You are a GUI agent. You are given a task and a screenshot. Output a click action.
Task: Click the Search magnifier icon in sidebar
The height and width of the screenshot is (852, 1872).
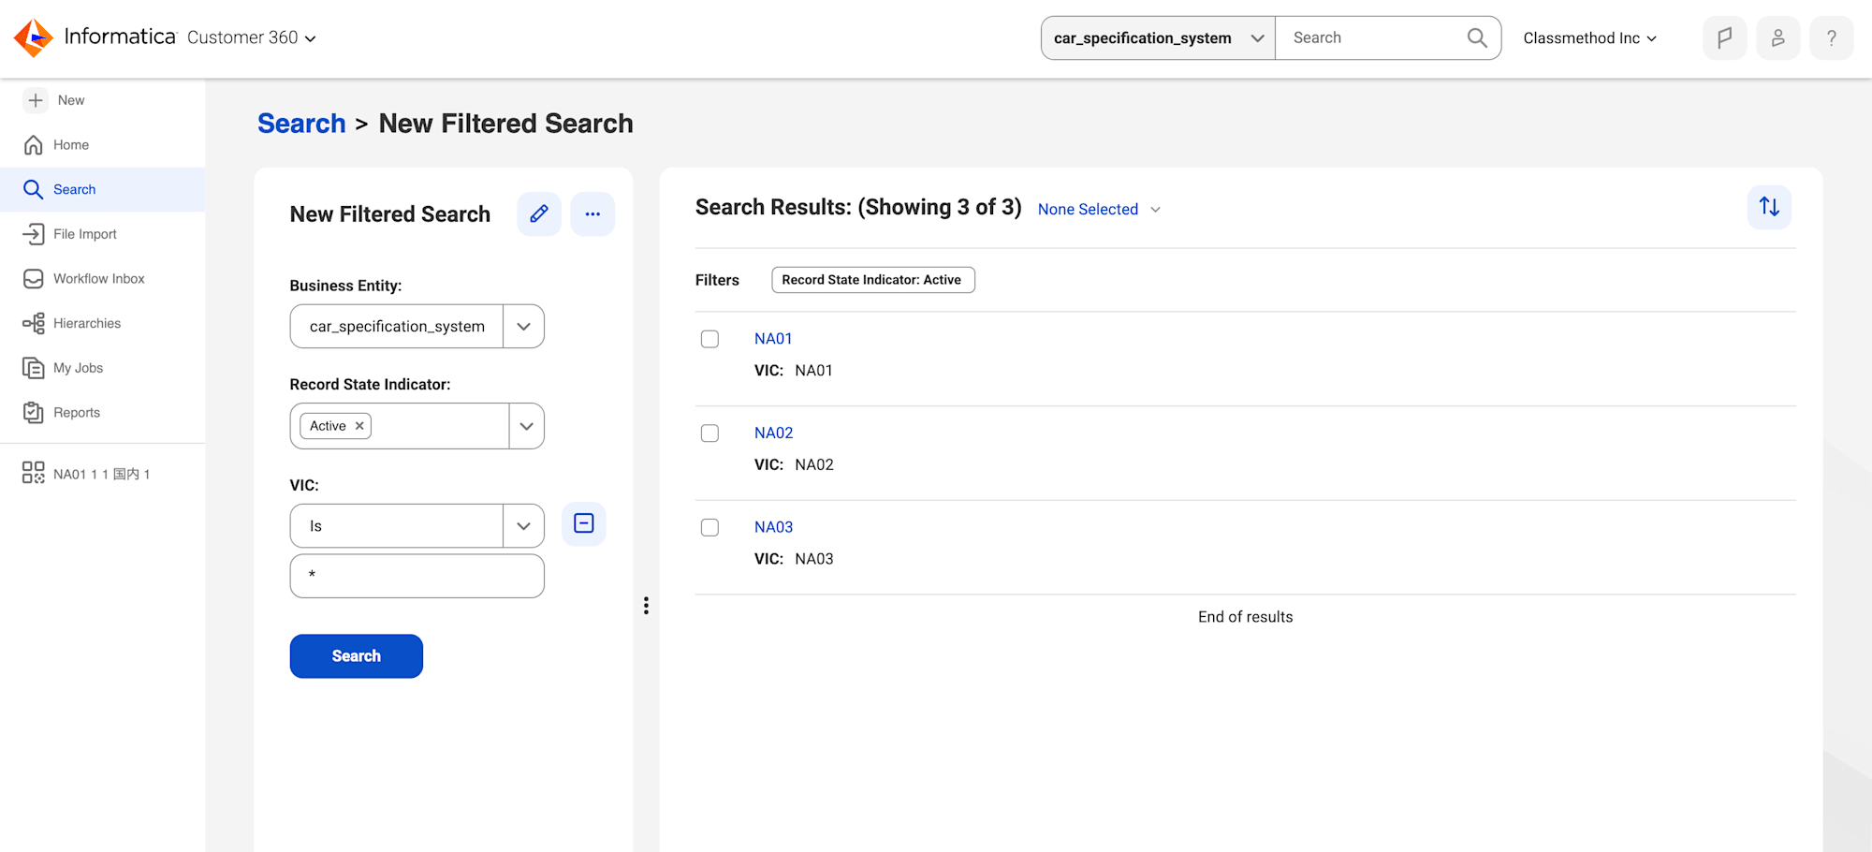pyautogui.click(x=34, y=189)
